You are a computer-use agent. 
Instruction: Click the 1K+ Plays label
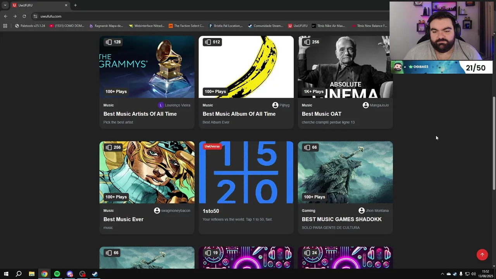pyautogui.click(x=313, y=91)
